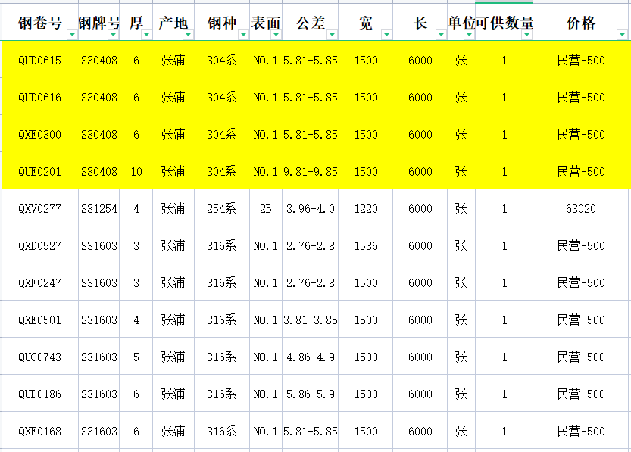The width and height of the screenshot is (631, 452).
Task: Open the 表面 column filter arrow
Action: click(x=276, y=35)
